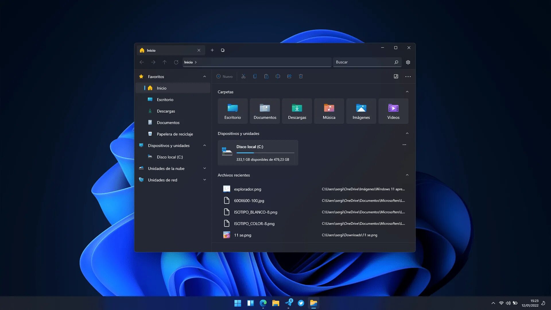551x310 pixels.
Task: Click the Copy icon in toolbar
Action: click(x=255, y=76)
